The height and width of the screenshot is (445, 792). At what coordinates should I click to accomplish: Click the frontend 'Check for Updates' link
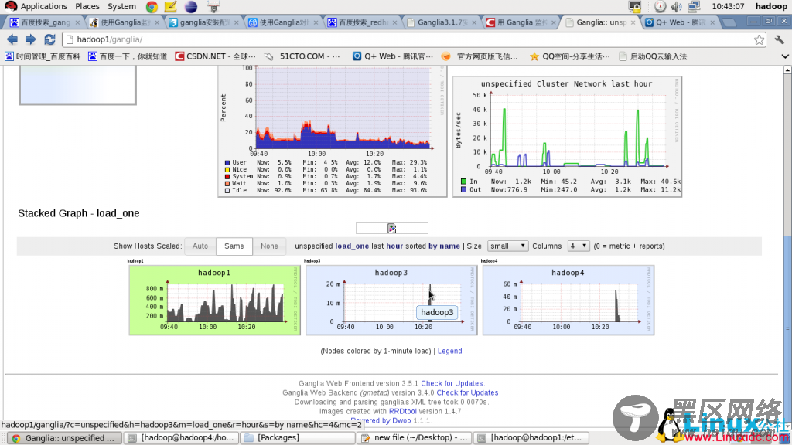[x=452, y=383]
